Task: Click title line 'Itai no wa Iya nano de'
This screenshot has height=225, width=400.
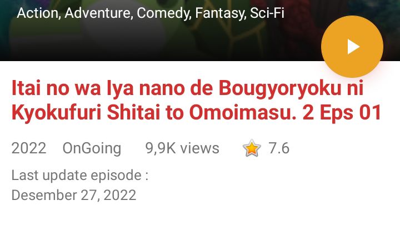Action: [112, 88]
